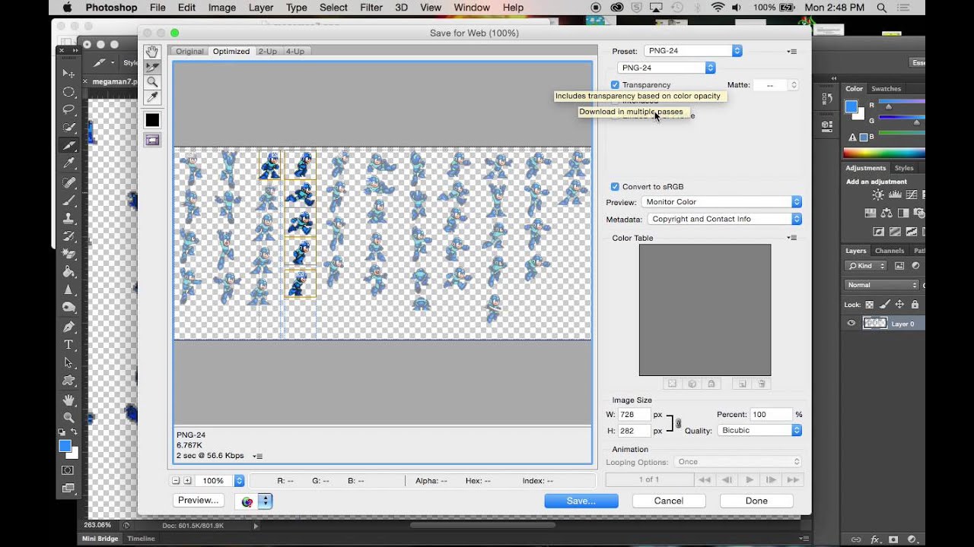
Task: Switch to the Swatches panel tab
Action: pos(886,89)
